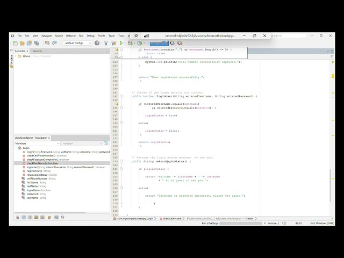344x258 pixels.
Task: Click the memory usage bar in toolbar
Action: click(159, 43)
